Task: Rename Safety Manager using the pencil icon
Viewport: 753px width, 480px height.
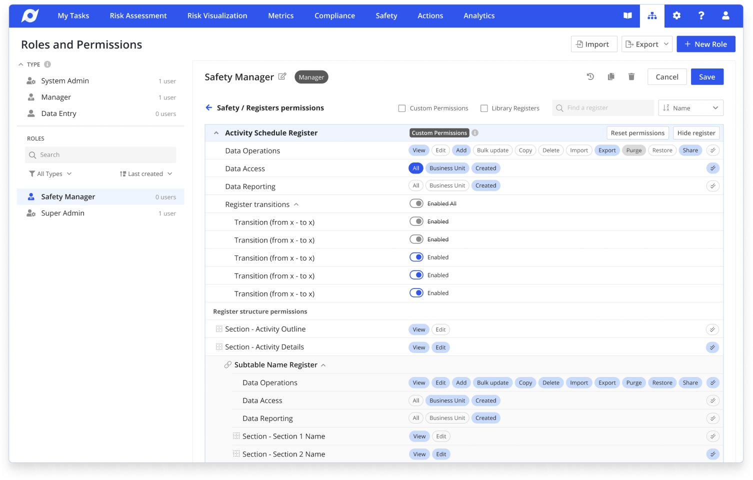Action: 282,76
